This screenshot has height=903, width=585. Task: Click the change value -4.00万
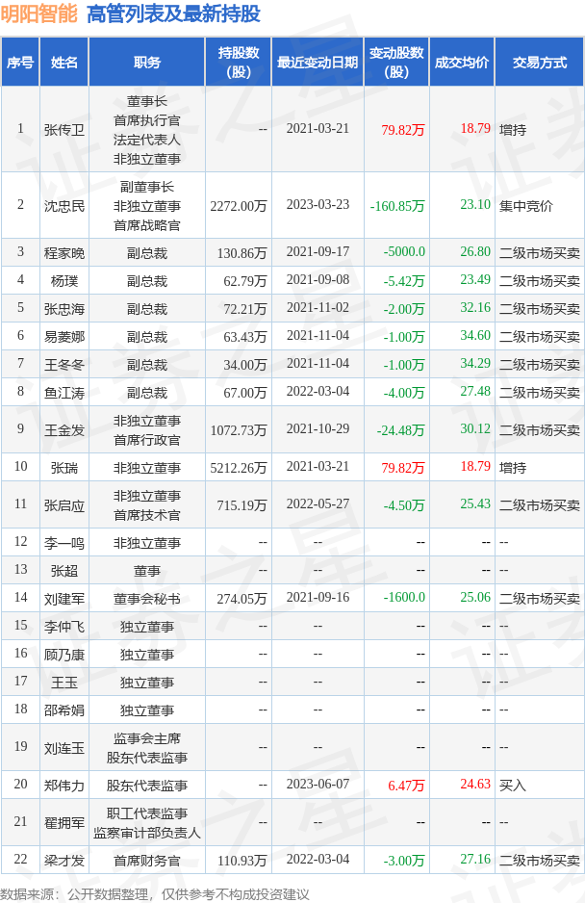point(404,393)
